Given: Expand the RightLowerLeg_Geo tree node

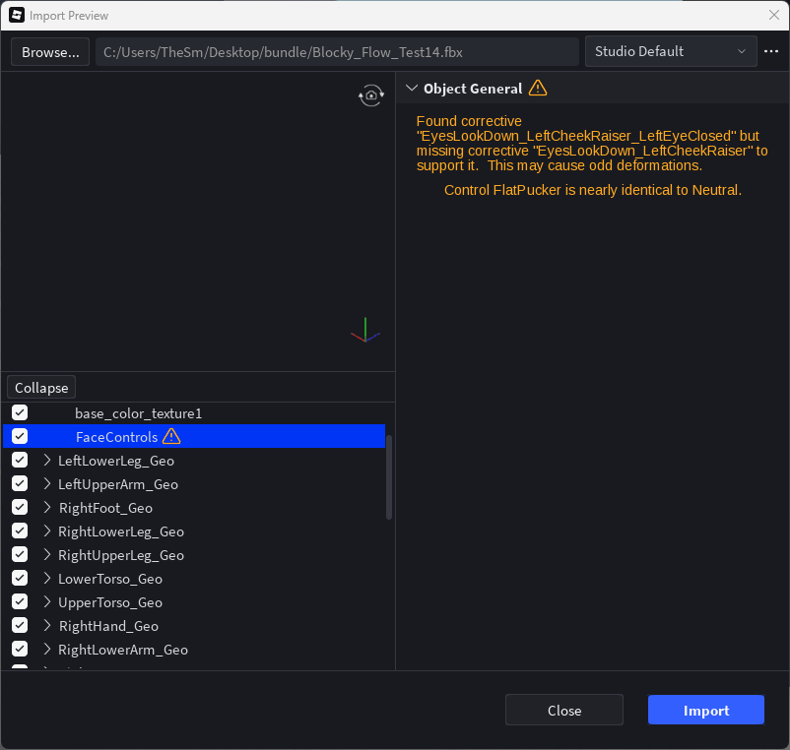Looking at the screenshot, I should click(x=47, y=531).
